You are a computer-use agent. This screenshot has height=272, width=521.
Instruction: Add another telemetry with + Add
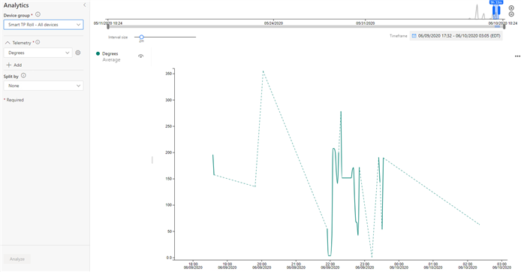pyautogui.click(x=14, y=65)
